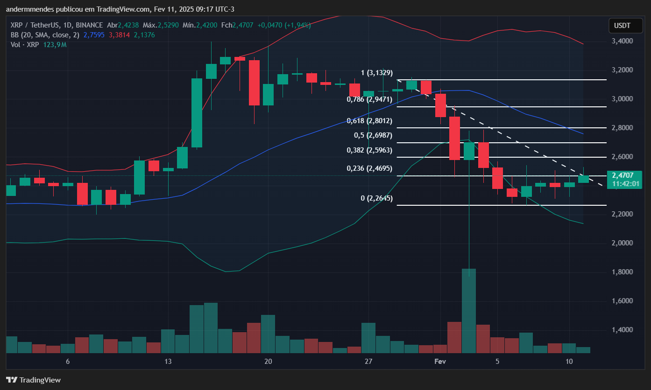The width and height of the screenshot is (651, 390).
Task: Click the BB upper band value 3,3814
Action: tap(119, 35)
